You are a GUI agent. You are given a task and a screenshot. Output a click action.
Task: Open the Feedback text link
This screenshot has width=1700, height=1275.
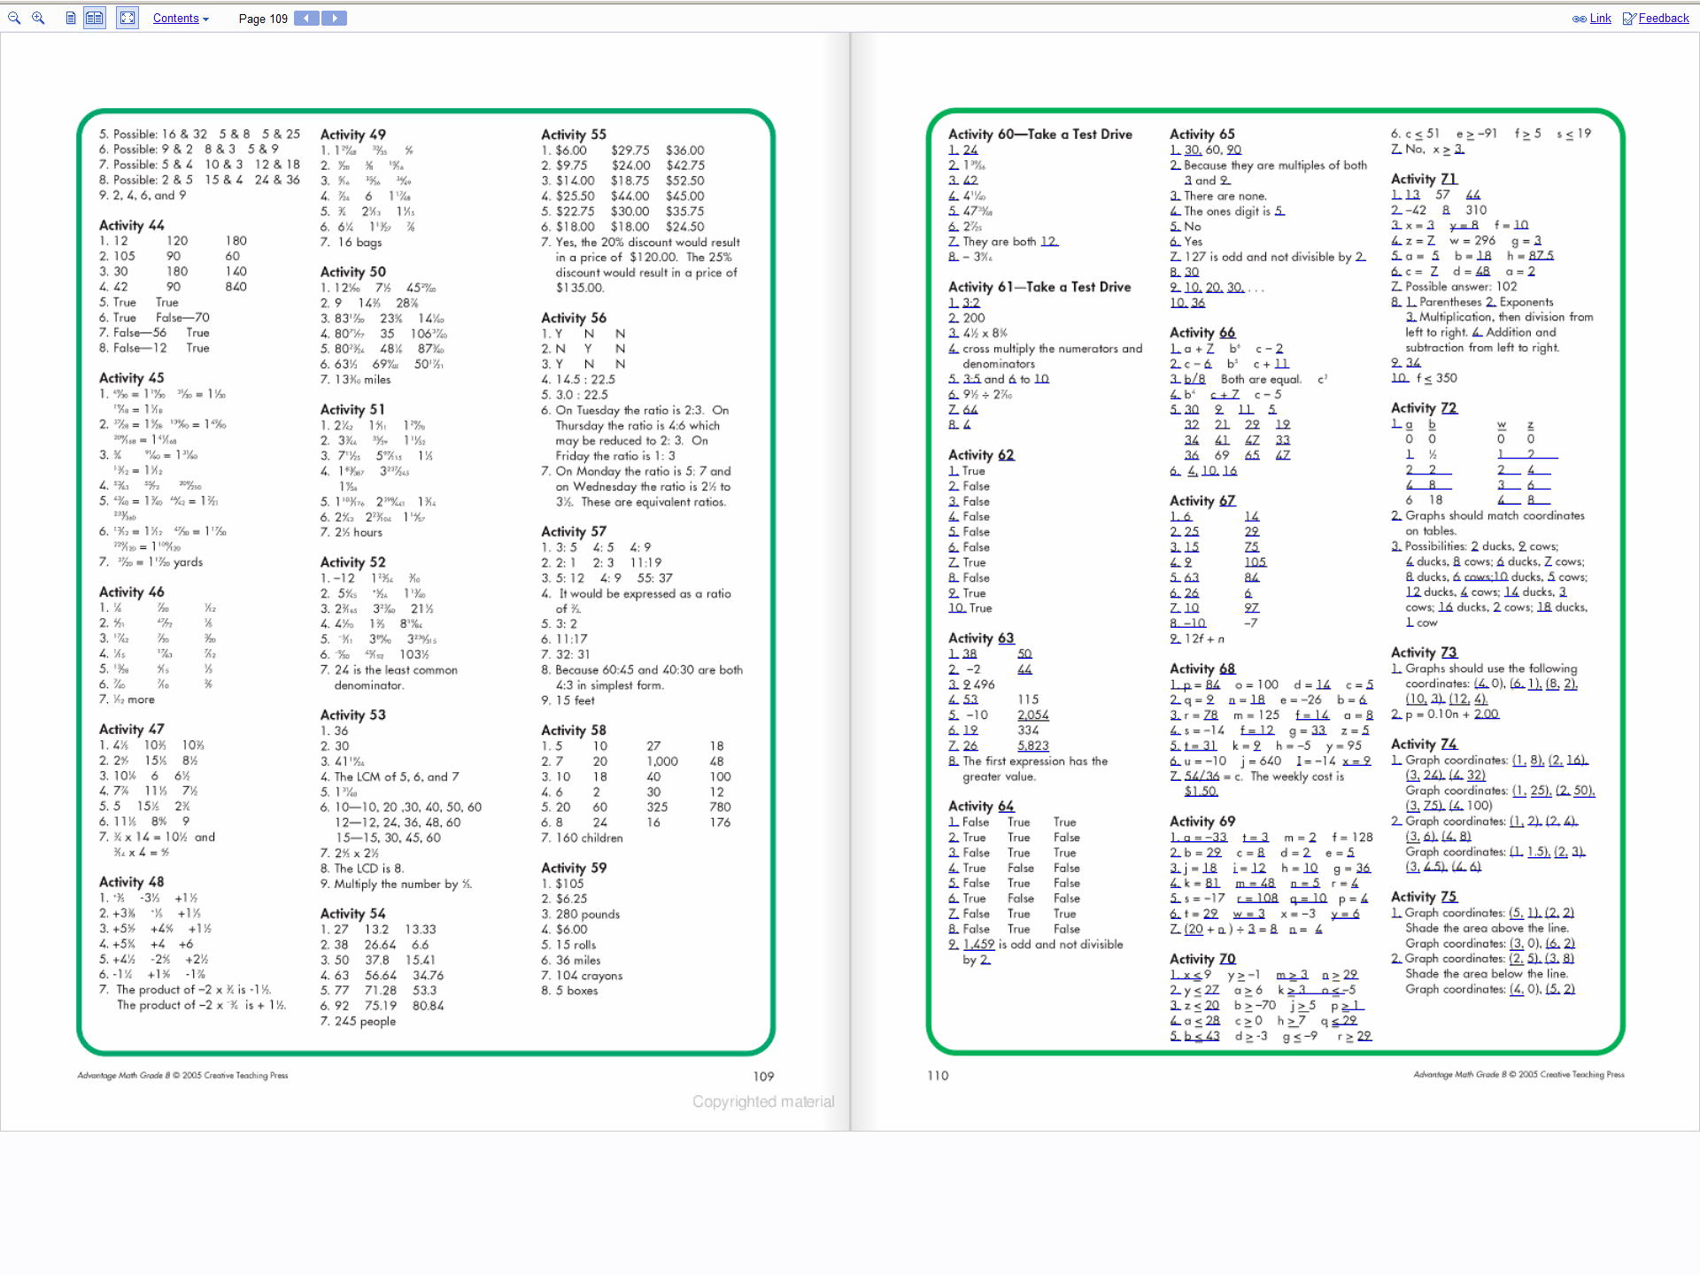(x=1663, y=18)
